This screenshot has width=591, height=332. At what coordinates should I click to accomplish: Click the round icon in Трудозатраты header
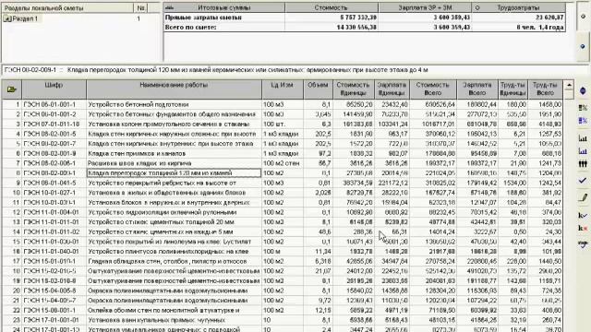click(477, 7)
